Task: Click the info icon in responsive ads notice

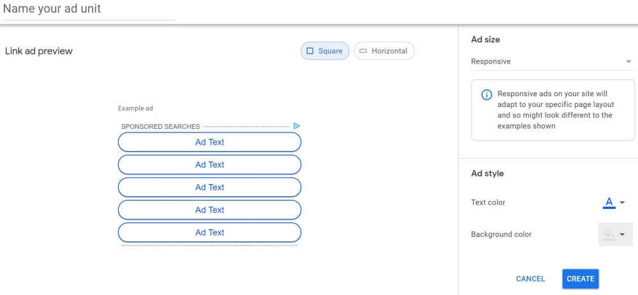Action: coord(487,95)
